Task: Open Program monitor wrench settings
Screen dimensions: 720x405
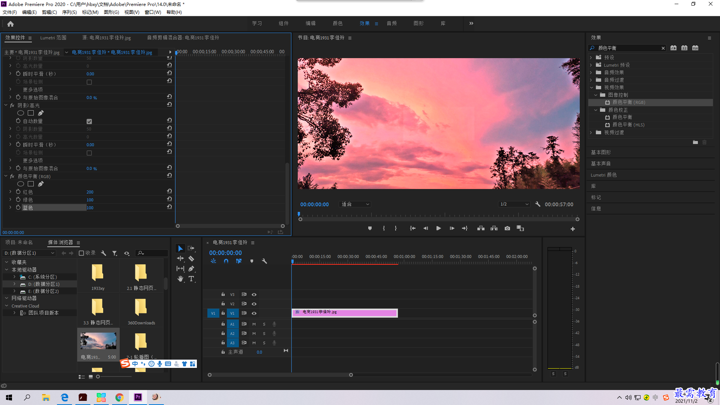Action: pos(538,204)
